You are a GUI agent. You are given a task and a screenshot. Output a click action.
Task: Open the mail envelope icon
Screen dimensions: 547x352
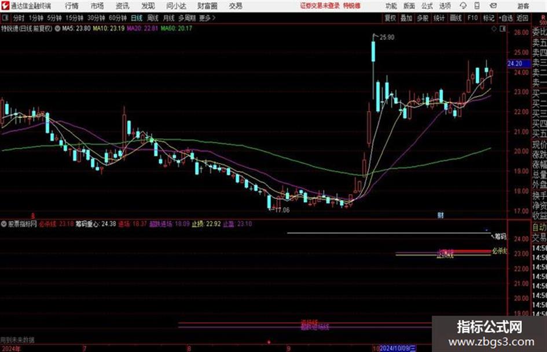493,6
